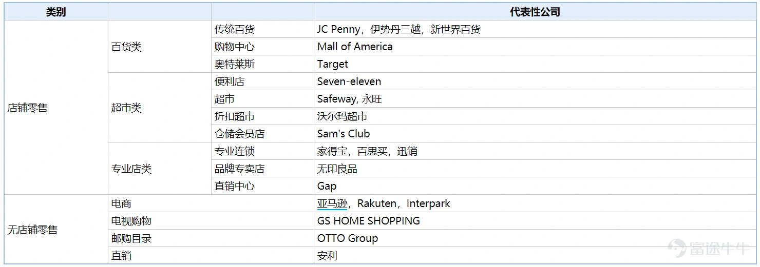
Task: Click the 安利 cell
Action: point(535,255)
